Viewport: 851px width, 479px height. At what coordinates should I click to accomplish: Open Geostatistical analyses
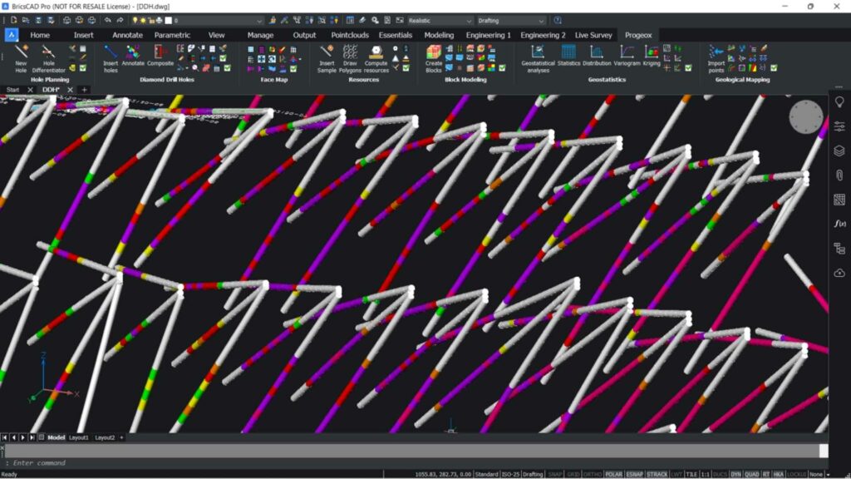[538, 59]
